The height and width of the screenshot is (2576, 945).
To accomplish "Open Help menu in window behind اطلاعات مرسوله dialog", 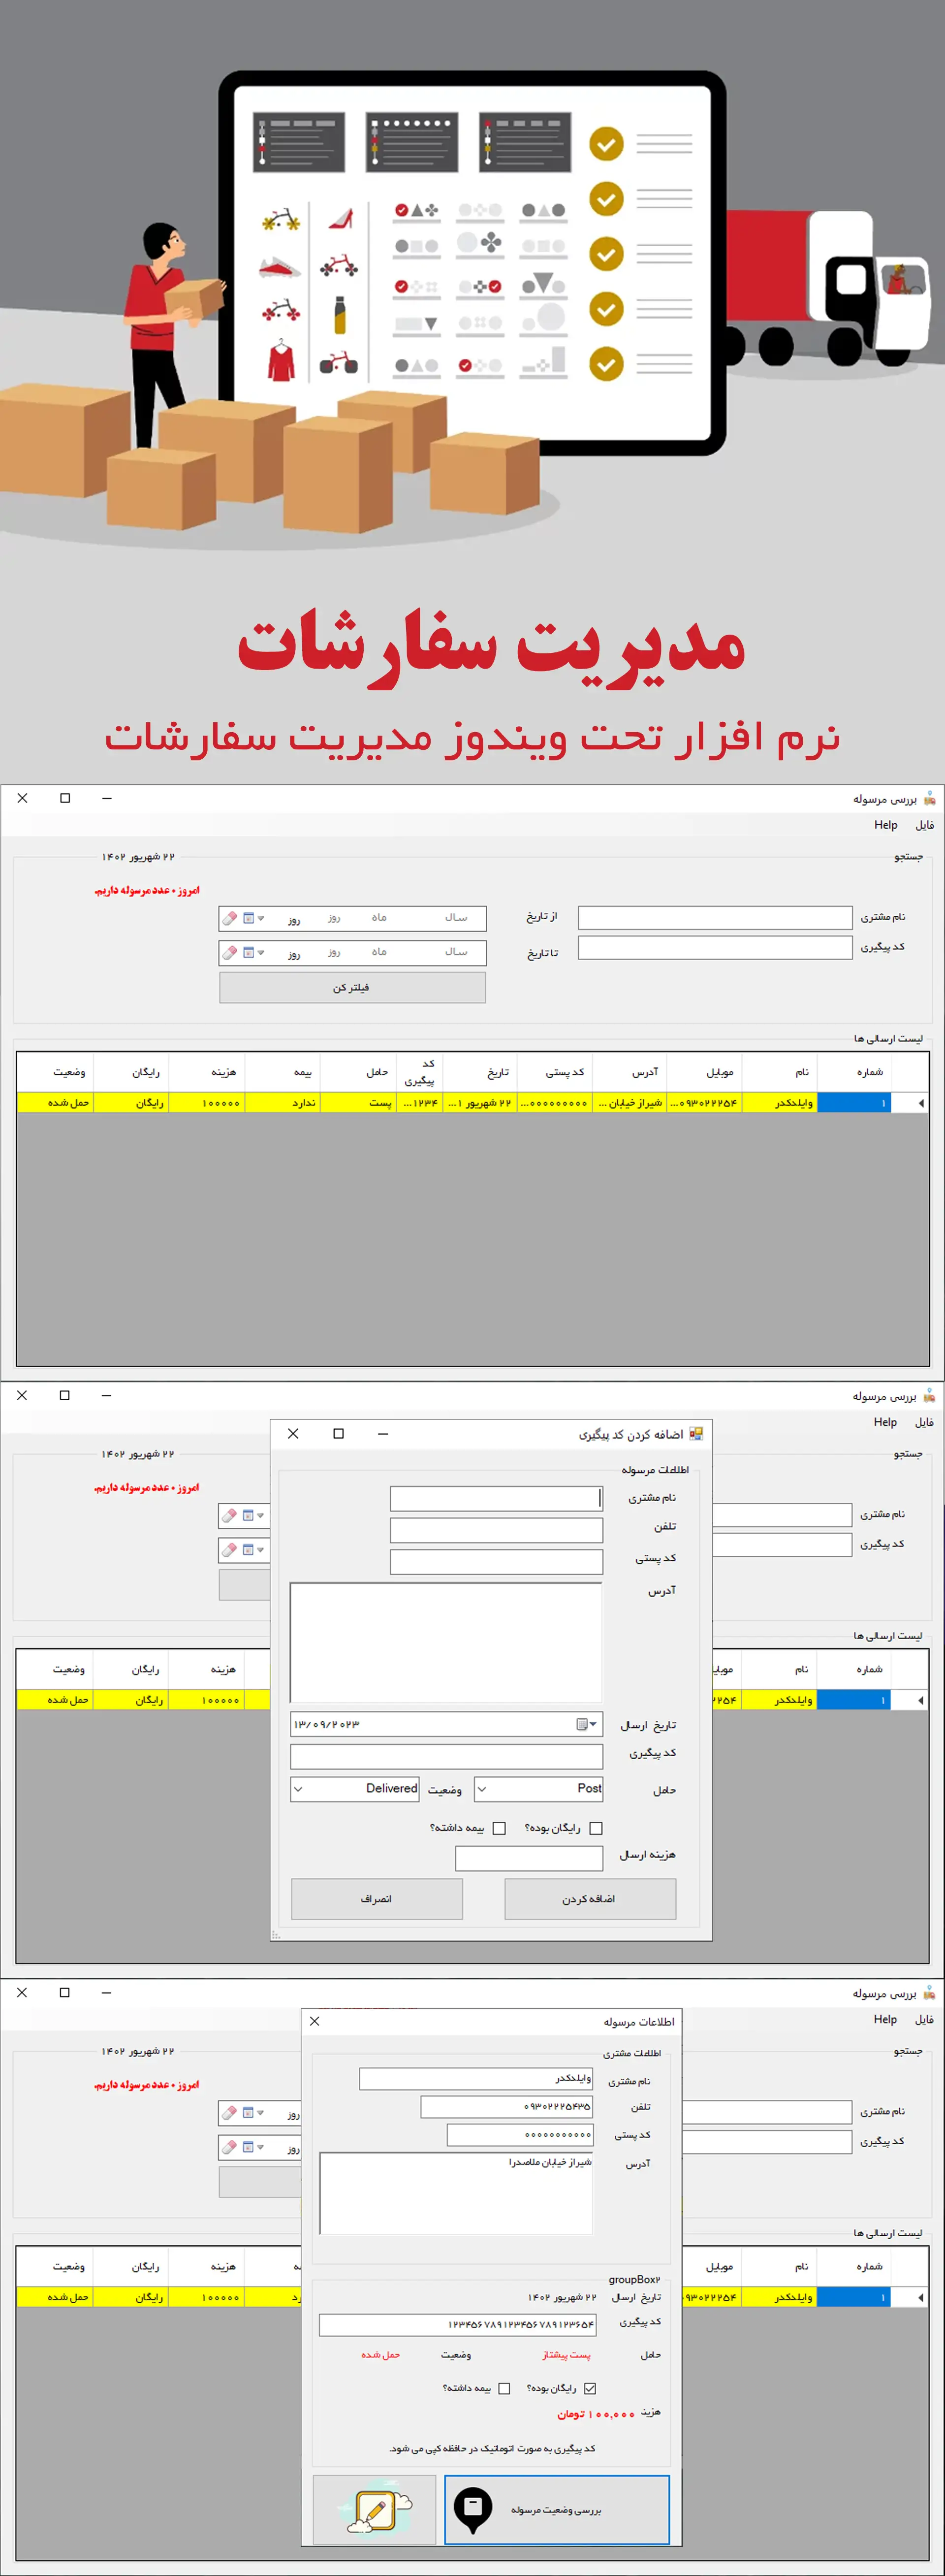I will [886, 2019].
